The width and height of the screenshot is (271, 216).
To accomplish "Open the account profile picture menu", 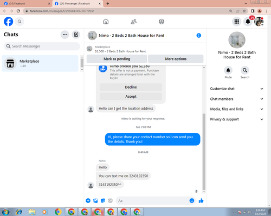I will point(259,22).
